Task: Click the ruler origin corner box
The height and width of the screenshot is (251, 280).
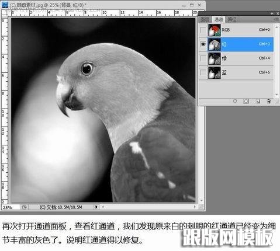Action: click(5, 13)
